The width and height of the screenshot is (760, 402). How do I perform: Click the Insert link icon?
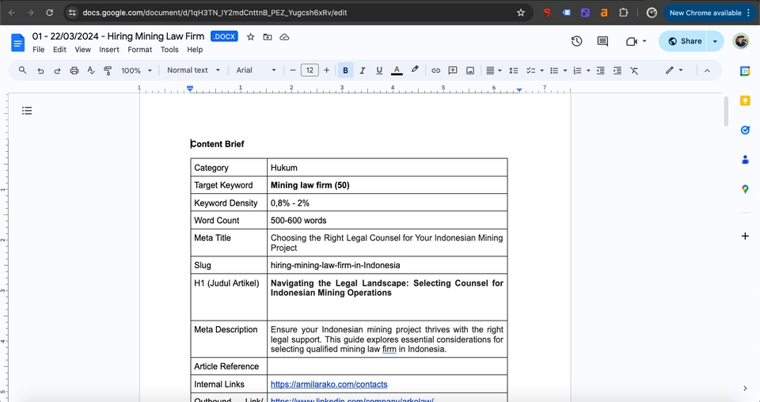[435, 70]
